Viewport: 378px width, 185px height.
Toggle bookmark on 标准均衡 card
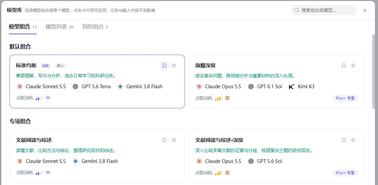164,66
